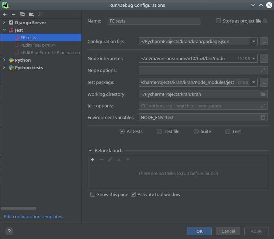Move Before launch task down
274x239 pixels.
128,160
